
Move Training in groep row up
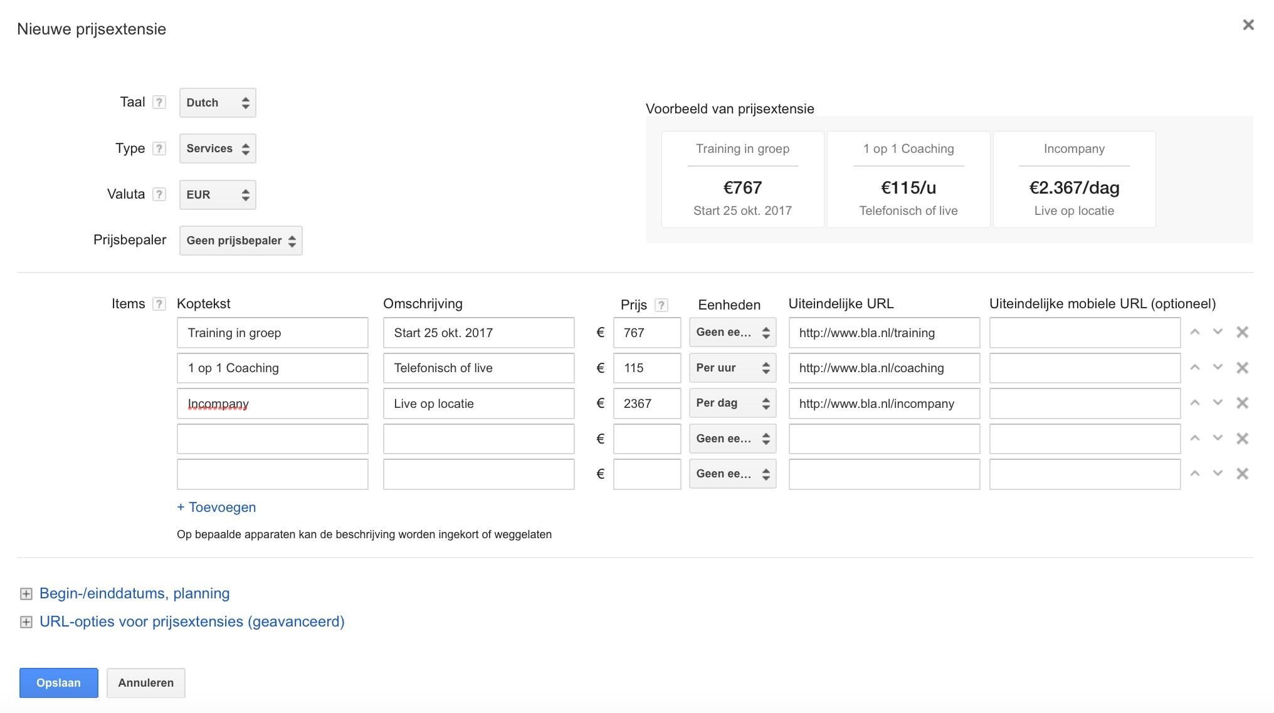(x=1195, y=332)
